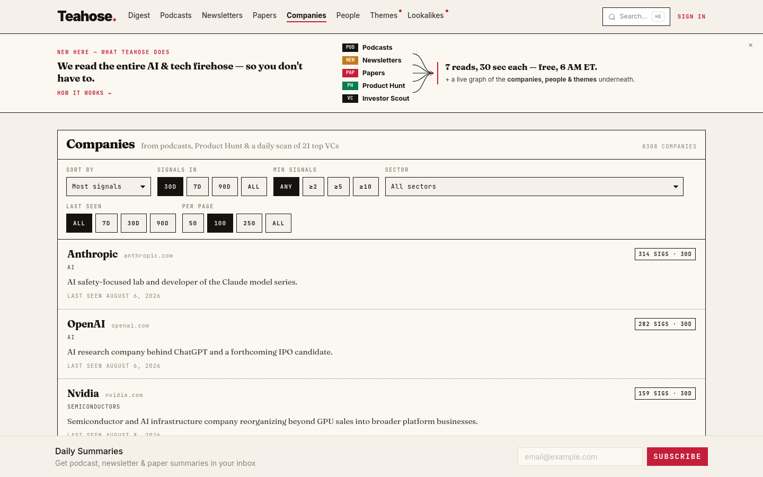Click the PAP badge beside Papers

click(350, 73)
